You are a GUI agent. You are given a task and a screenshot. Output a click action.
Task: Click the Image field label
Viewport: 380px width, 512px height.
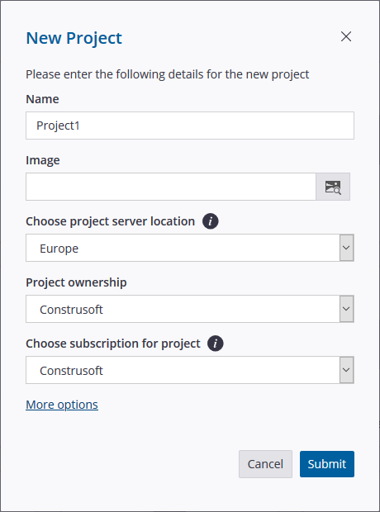[43, 160]
